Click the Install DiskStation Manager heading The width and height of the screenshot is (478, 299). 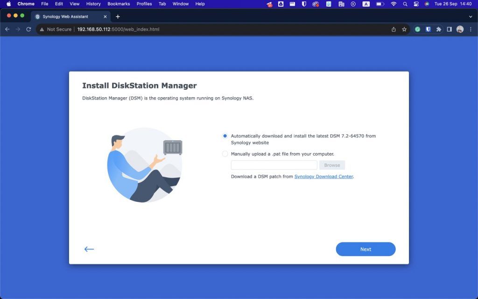pyautogui.click(x=139, y=85)
